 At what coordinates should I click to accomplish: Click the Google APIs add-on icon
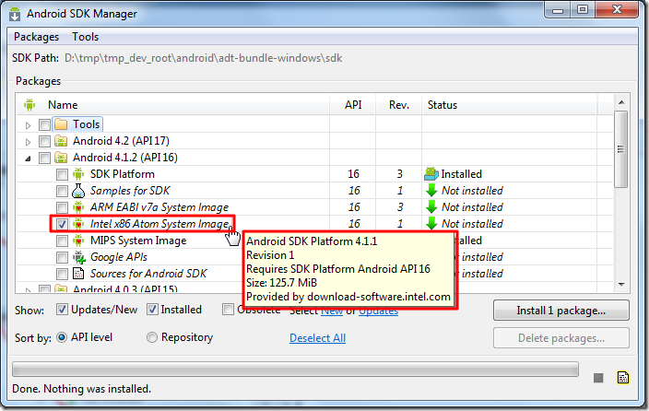coord(79,257)
